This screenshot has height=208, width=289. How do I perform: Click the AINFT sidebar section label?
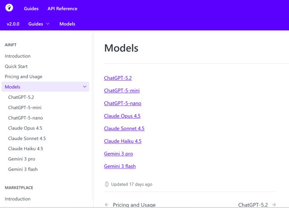tap(11, 45)
